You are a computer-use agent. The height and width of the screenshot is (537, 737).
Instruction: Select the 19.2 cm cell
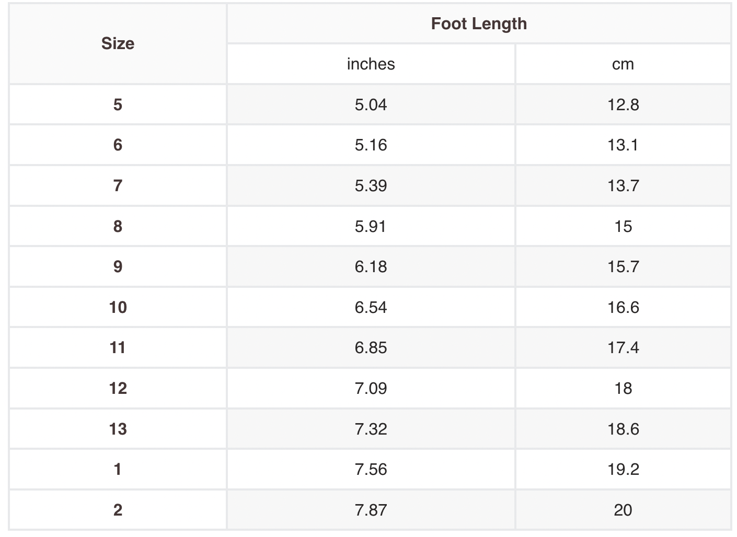(623, 469)
